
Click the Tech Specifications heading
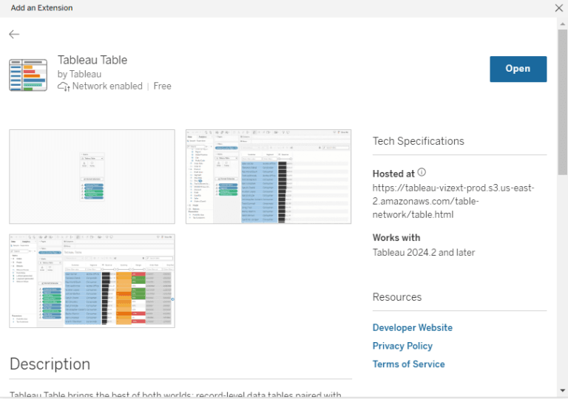(419, 141)
